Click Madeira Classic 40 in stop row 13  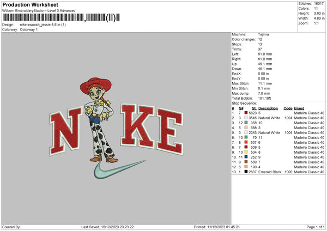[x=309, y=172]
